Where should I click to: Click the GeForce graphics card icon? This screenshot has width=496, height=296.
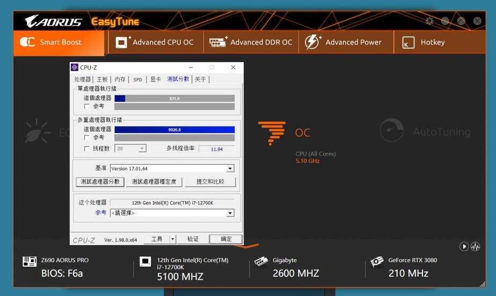[377, 262]
